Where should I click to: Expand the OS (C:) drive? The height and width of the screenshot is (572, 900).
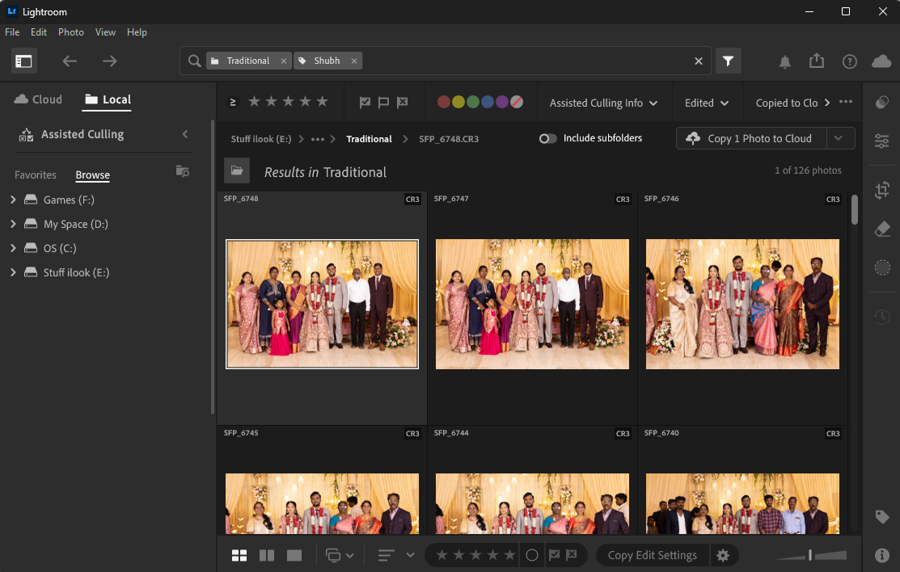(x=13, y=248)
